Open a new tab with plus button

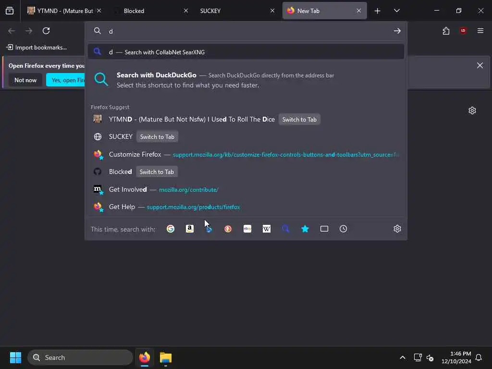(x=378, y=11)
